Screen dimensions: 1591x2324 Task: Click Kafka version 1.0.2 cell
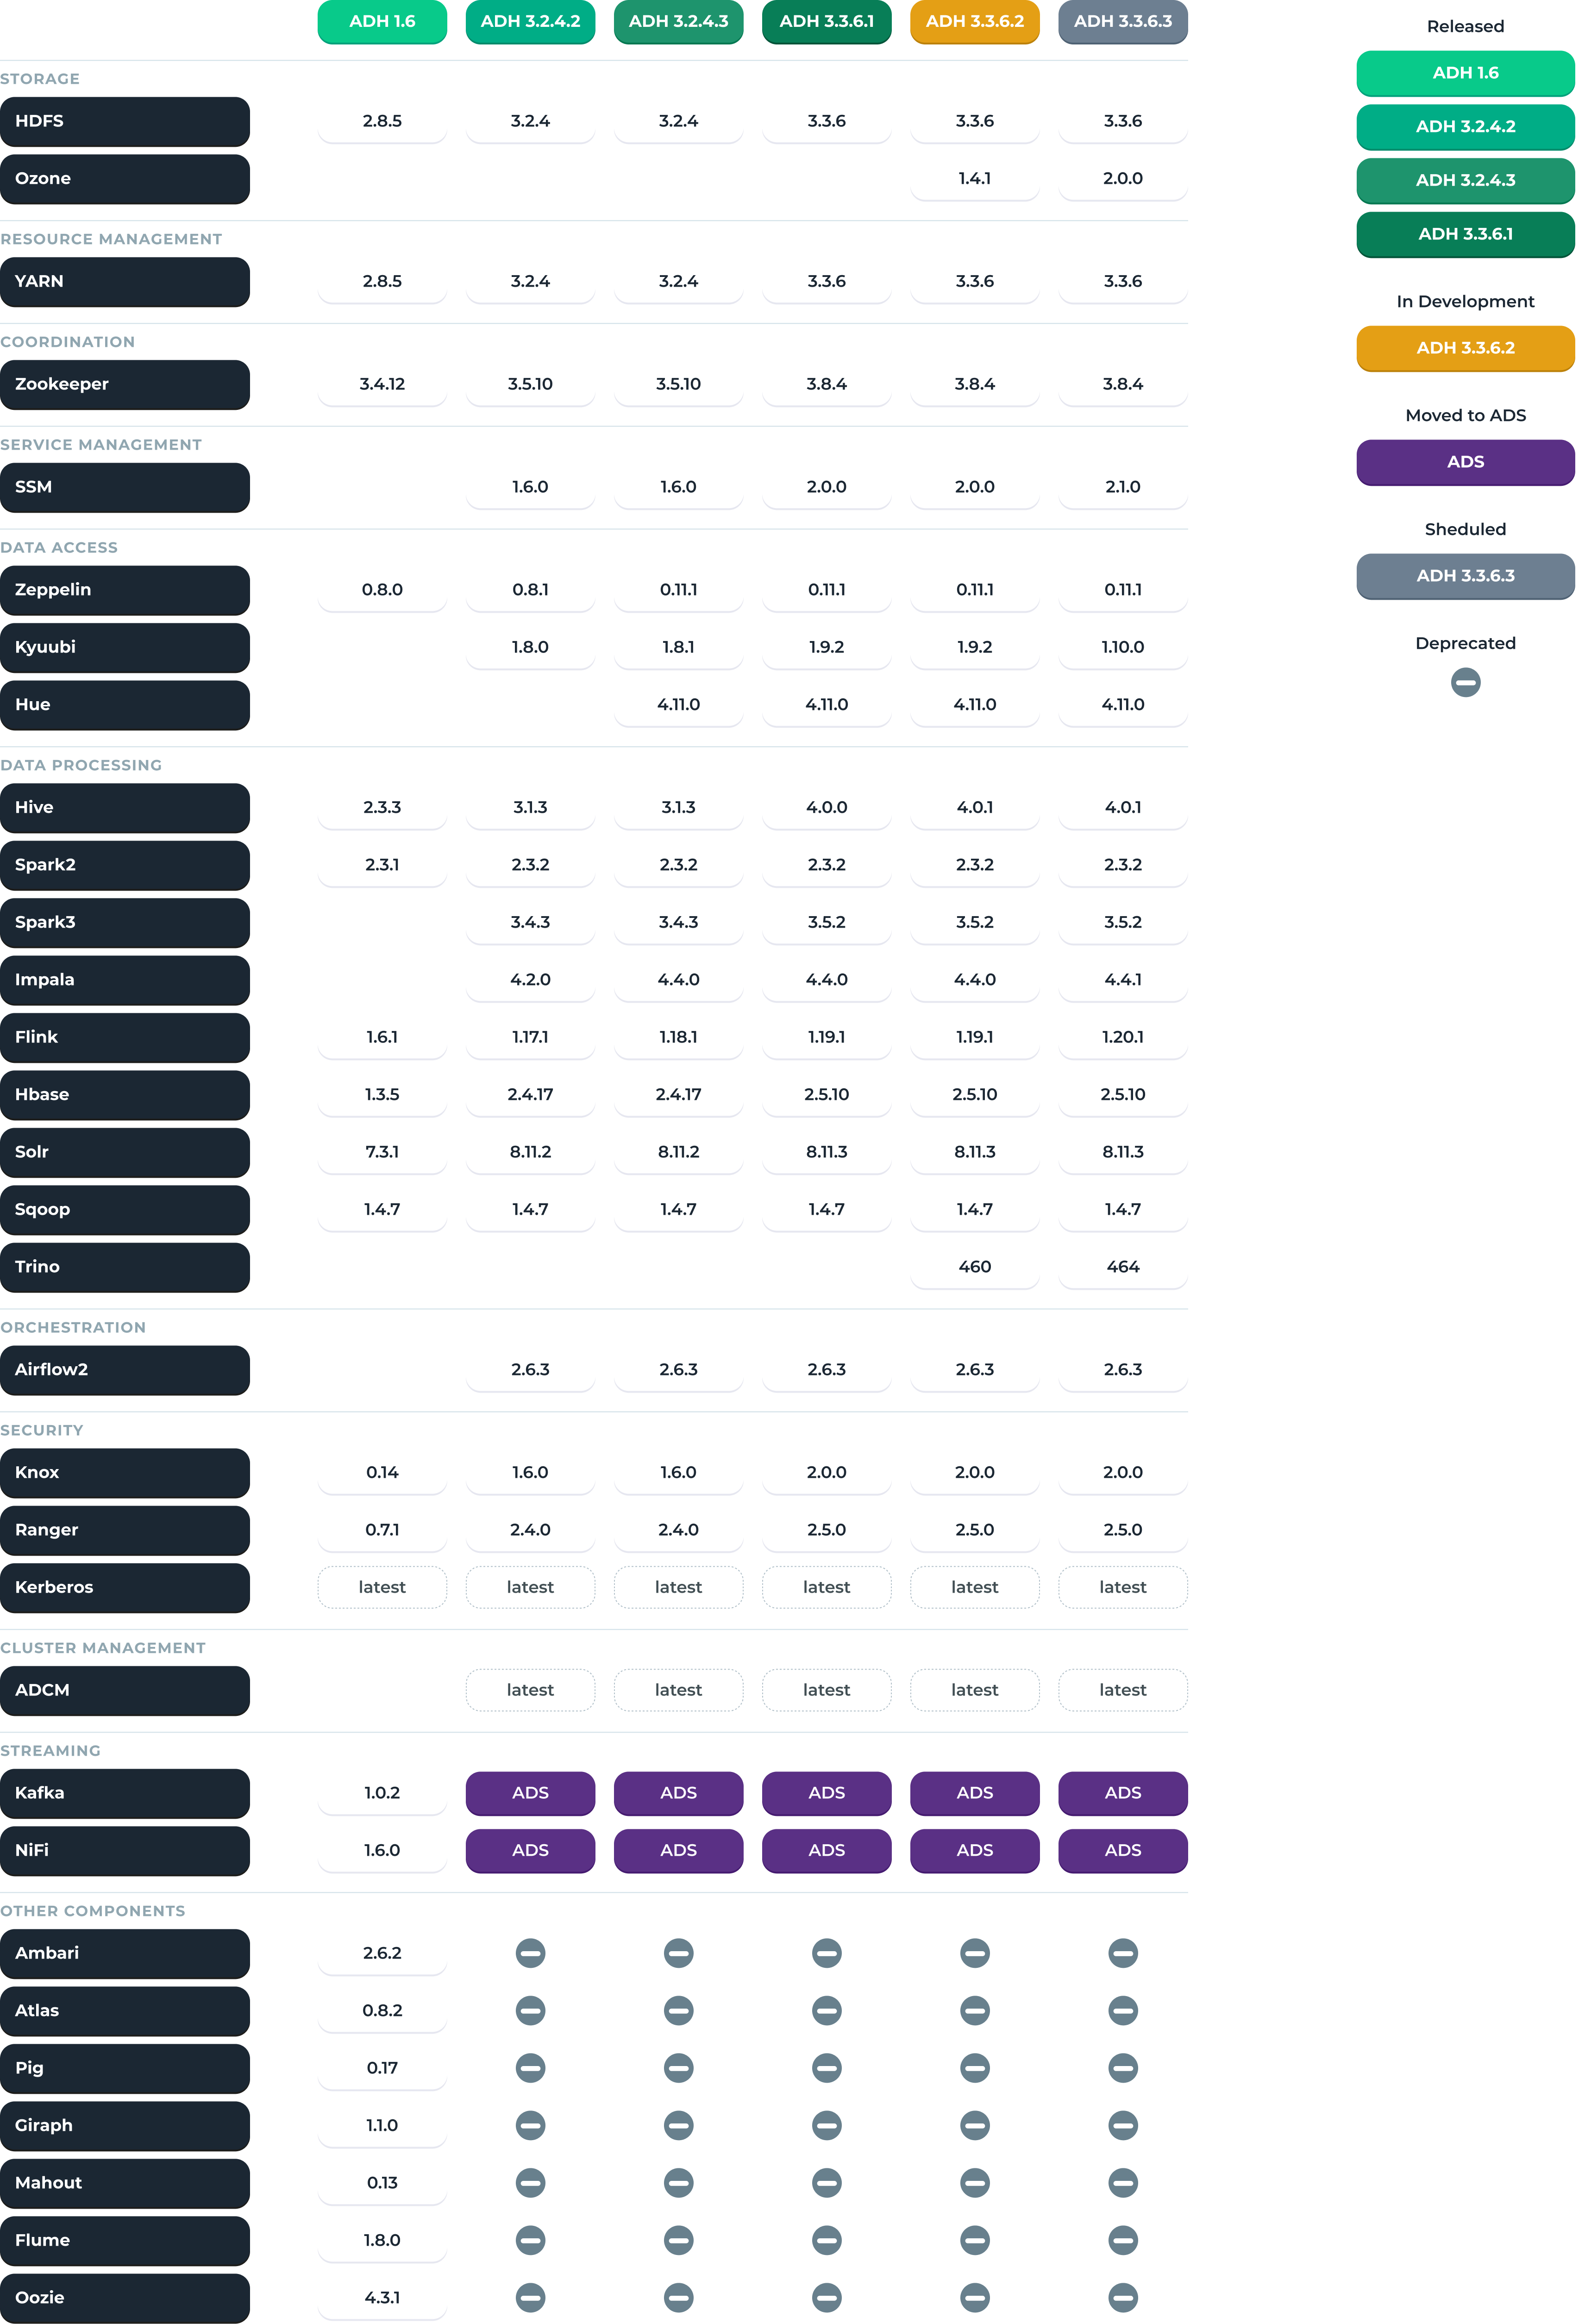tap(382, 1793)
